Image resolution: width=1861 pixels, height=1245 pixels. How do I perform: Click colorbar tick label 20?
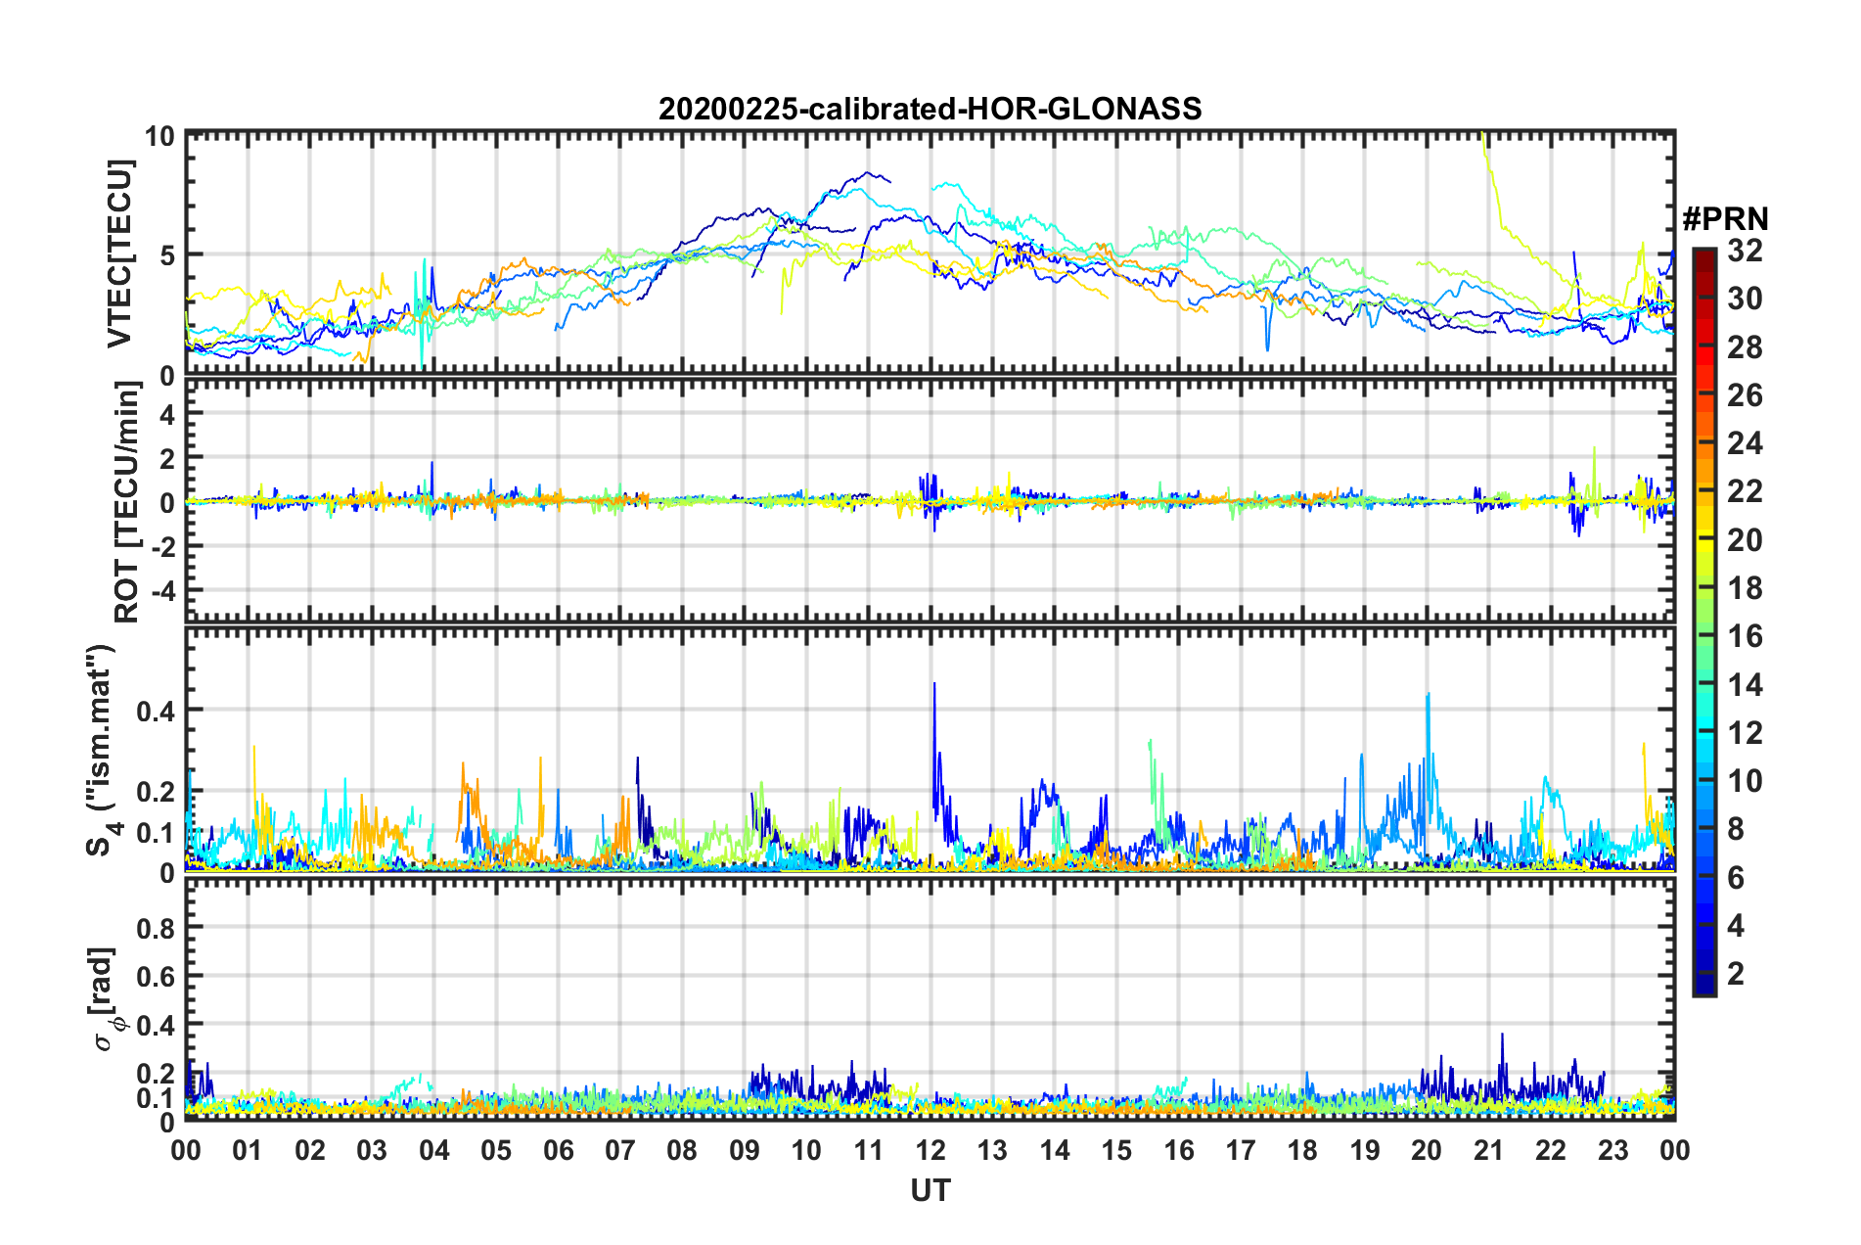coord(1746,539)
